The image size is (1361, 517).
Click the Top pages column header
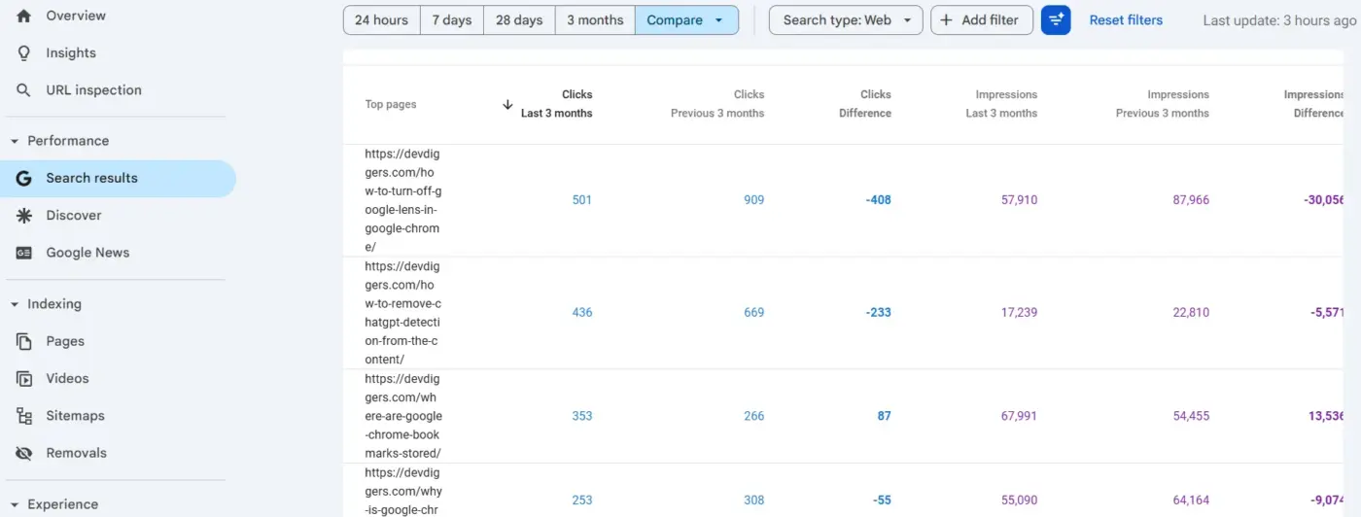pos(391,104)
